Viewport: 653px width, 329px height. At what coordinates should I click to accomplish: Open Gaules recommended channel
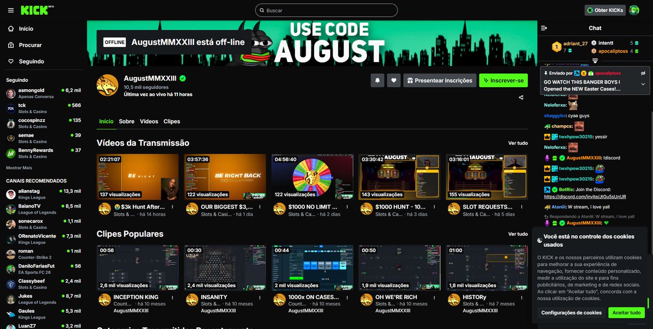click(x=44, y=314)
